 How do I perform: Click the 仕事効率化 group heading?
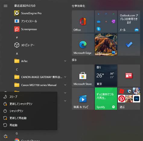(78, 6)
